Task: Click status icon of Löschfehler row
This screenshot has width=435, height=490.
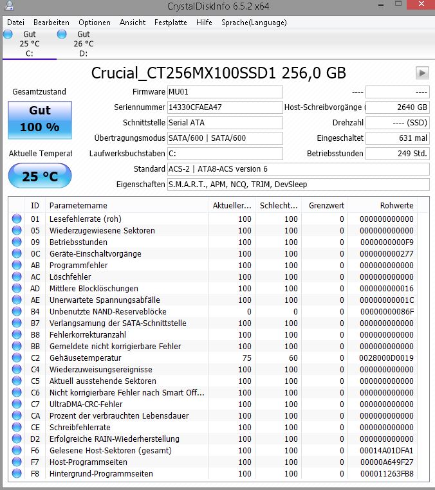Action: tap(17, 277)
